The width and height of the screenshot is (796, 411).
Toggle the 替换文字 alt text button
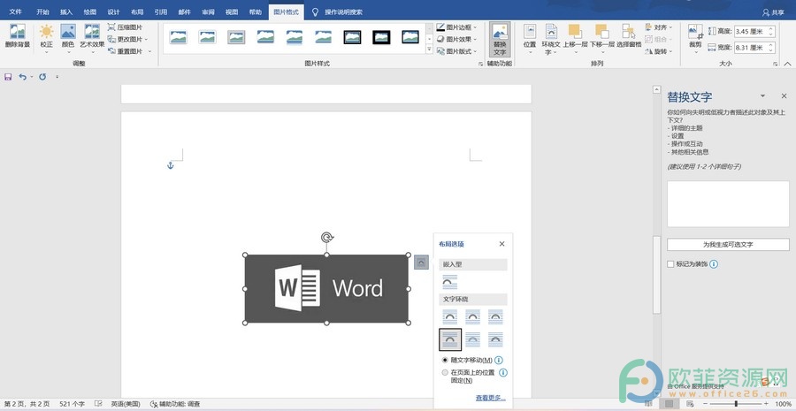click(500, 40)
